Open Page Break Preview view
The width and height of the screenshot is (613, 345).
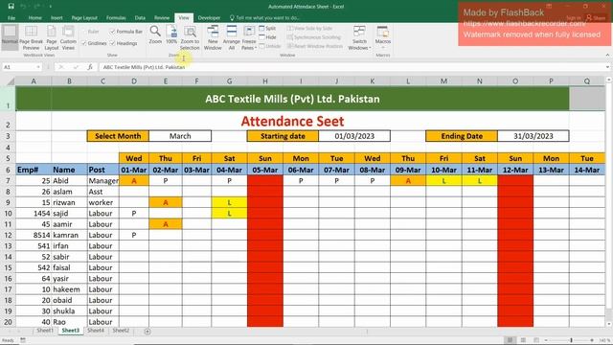31,37
